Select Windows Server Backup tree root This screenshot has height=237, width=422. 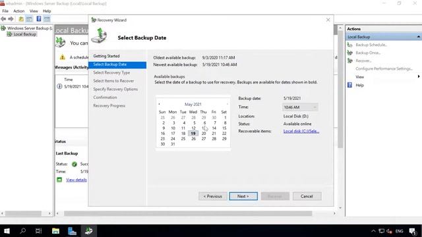click(x=30, y=28)
